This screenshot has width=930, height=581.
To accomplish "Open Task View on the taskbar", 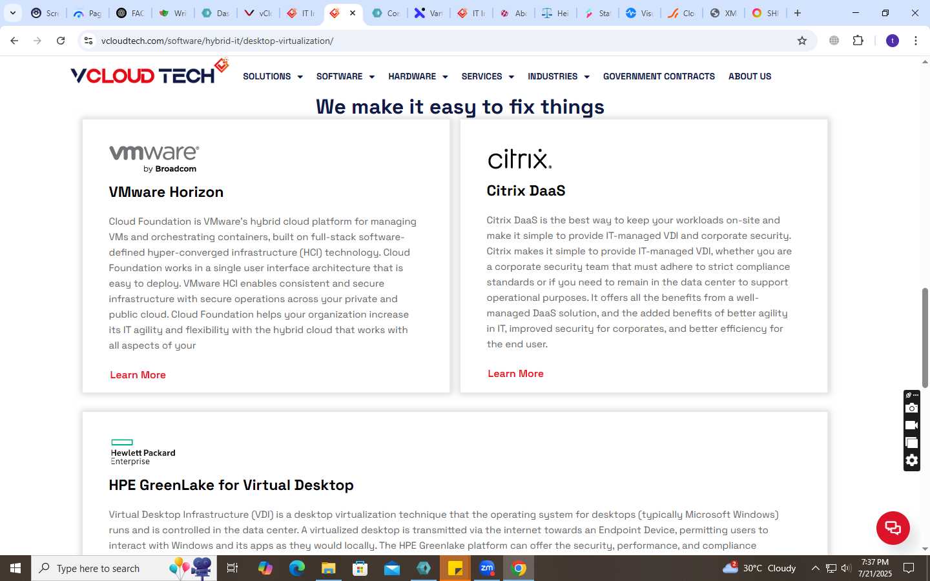I will tap(232, 568).
